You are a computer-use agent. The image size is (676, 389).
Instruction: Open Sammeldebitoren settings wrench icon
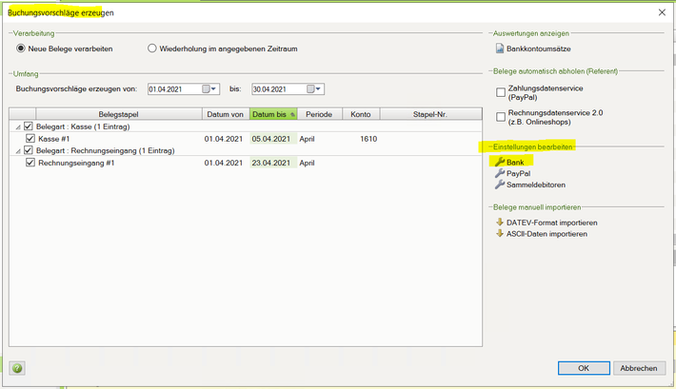pyautogui.click(x=500, y=185)
